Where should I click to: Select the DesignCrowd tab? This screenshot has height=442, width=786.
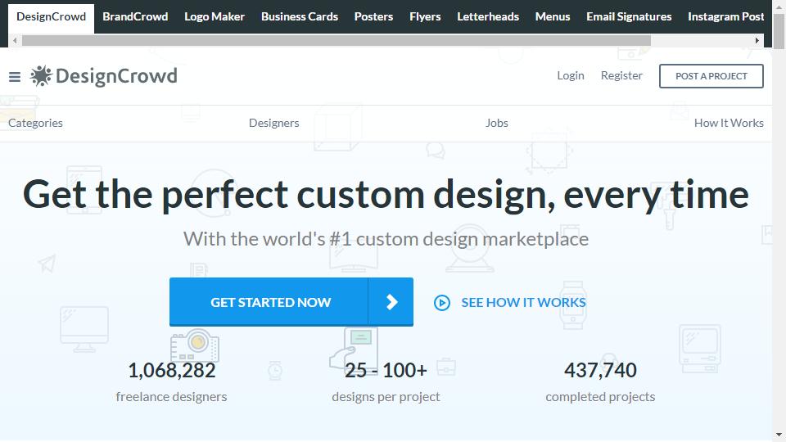click(x=51, y=17)
